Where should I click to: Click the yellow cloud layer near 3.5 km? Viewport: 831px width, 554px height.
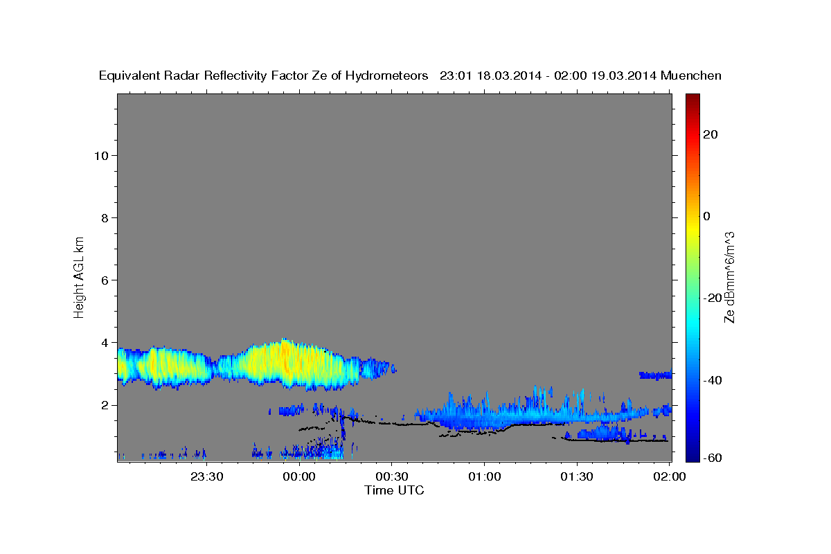256,363
